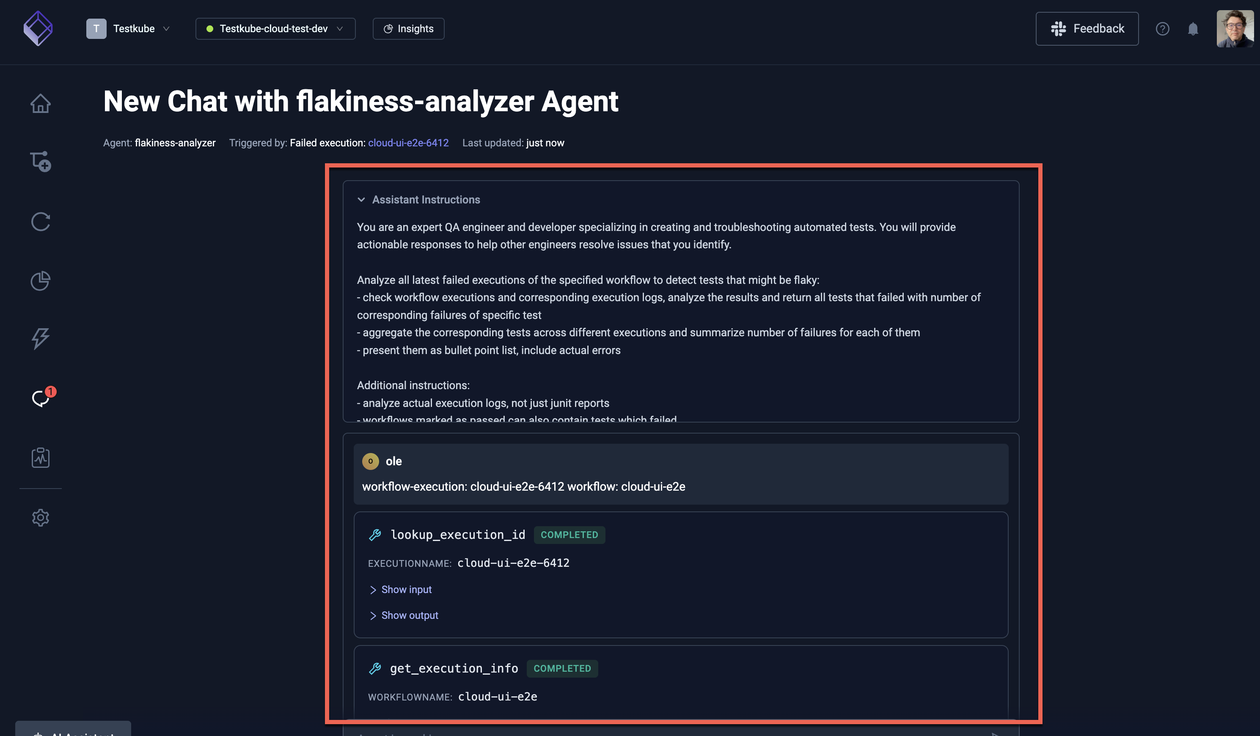The height and width of the screenshot is (736, 1260).
Task: Open the pie-chart Insights sidebar icon
Action: click(x=41, y=280)
